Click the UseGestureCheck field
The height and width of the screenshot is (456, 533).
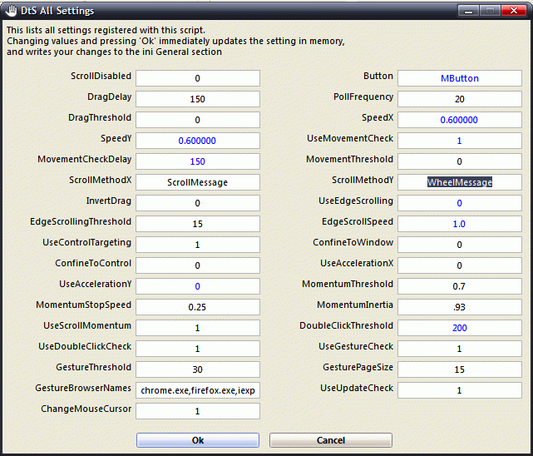460,349
